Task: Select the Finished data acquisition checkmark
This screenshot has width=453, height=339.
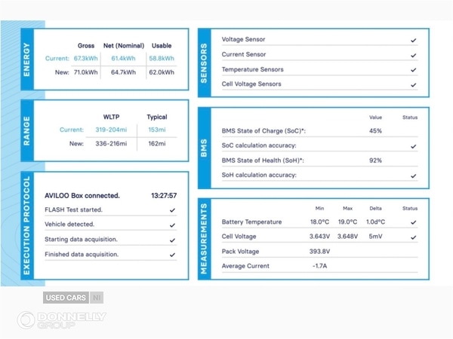Action: pos(173,255)
